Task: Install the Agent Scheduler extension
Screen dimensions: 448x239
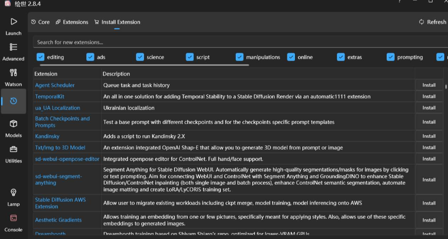Action: coord(429,85)
